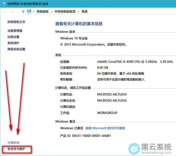The width and height of the screenshot is (176, 156).
Task: Select 所有控制面板项 breadcrumb item
Action: 65,11
